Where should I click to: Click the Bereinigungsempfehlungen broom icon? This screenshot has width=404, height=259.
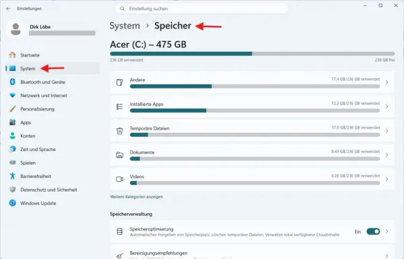point(120,256)
